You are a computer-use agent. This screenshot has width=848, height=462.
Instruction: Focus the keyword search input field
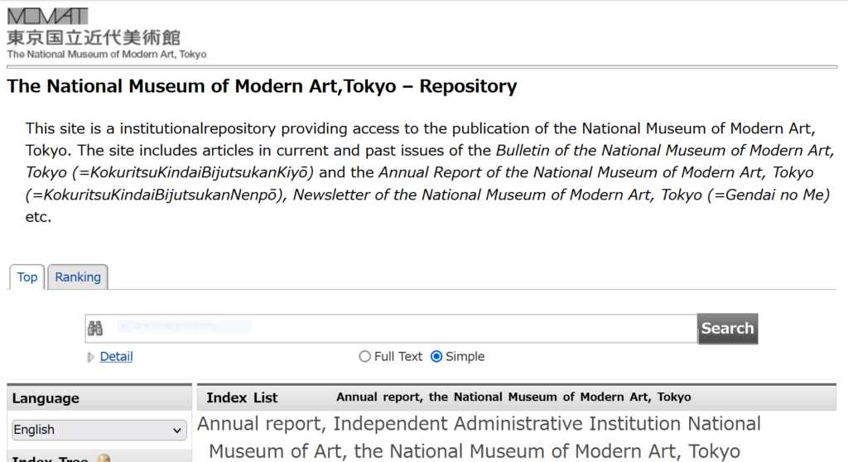(391, 329)
